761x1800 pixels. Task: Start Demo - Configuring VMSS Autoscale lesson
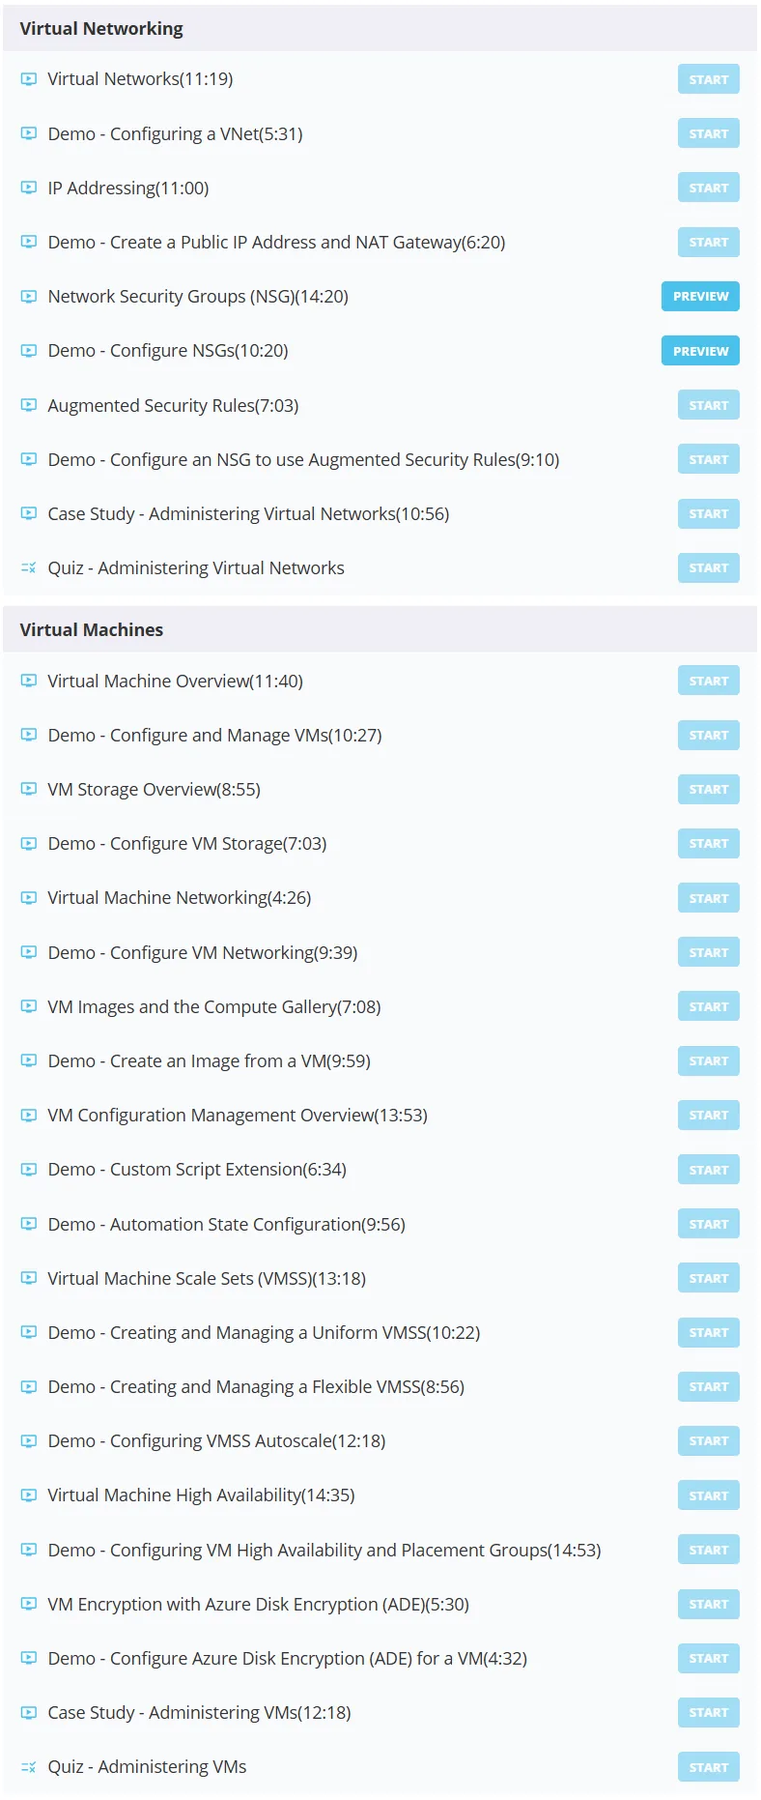(x=709, y=1441)
